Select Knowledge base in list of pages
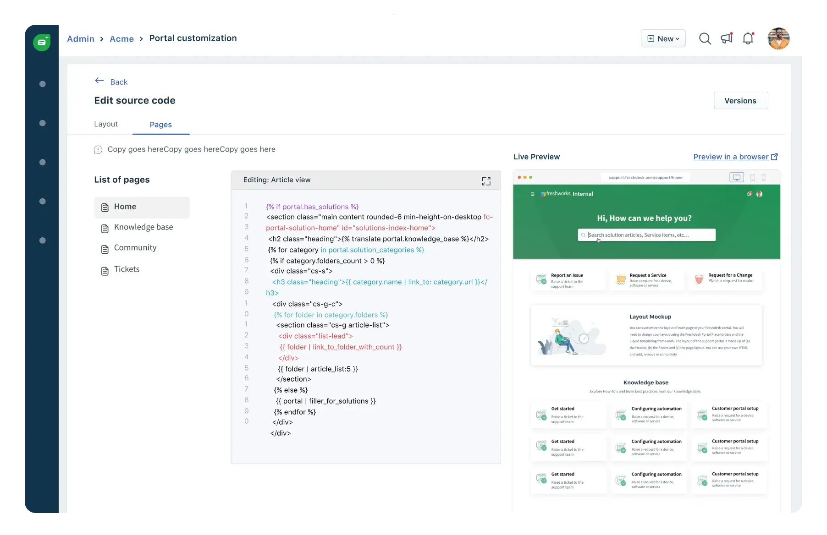Screen dimensions: 827x535 pos(143,227)
